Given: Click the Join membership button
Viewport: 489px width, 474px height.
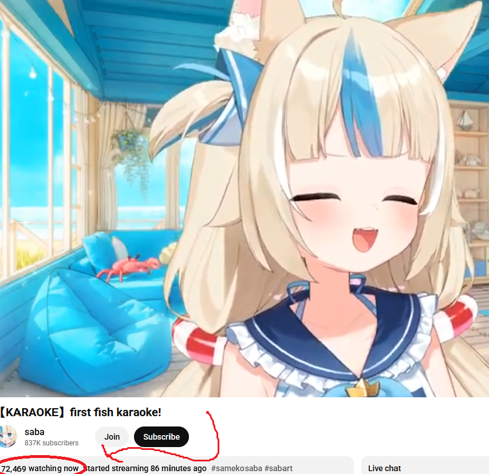Looking at the screenshot, I should (x=112, y=437).
